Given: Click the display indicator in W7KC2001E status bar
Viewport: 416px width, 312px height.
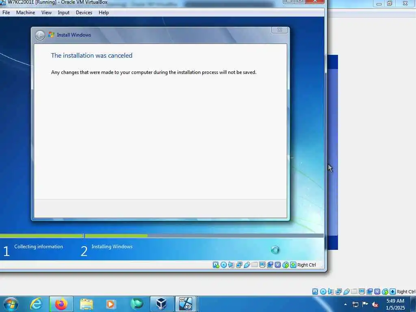Looking at the screenshot, I should pos(262,265).
